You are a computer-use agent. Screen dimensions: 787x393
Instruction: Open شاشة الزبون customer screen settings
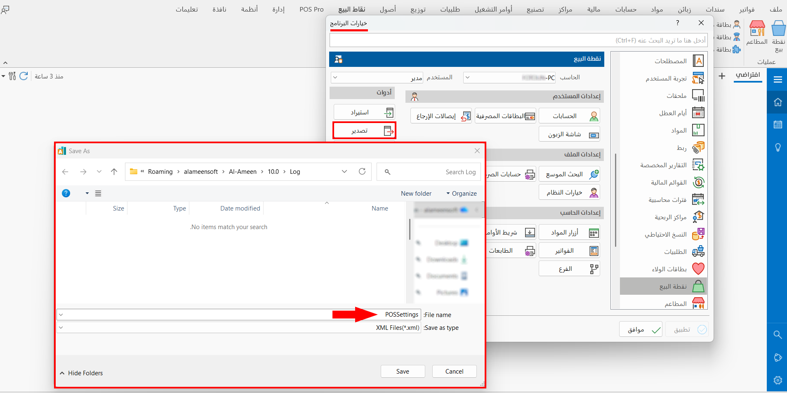569,134
